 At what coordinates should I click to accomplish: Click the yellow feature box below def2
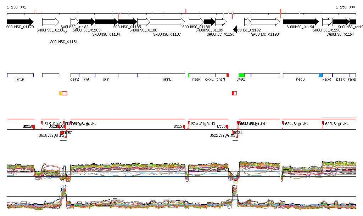(x=60, y=93)
